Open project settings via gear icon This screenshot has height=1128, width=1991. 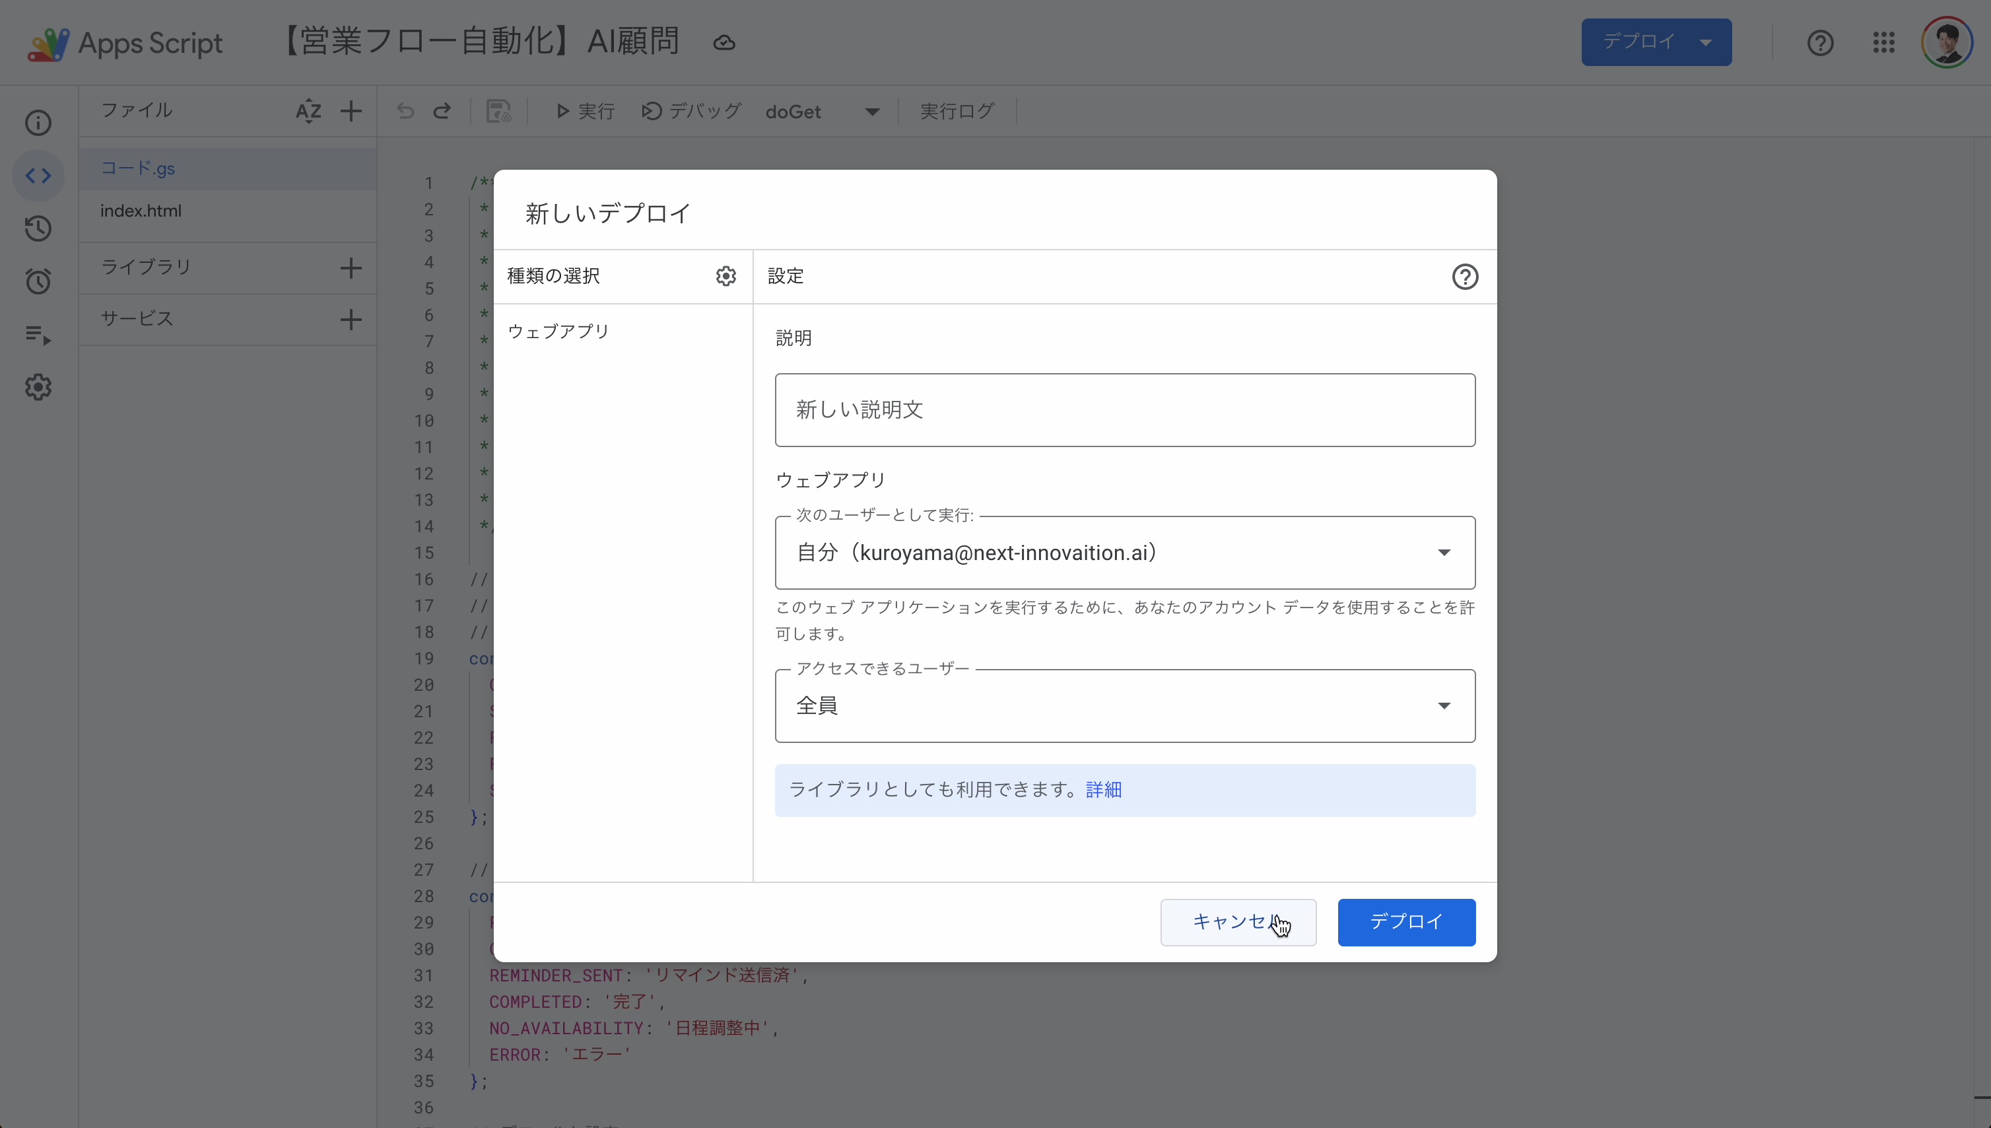click(x=37, y=388)
